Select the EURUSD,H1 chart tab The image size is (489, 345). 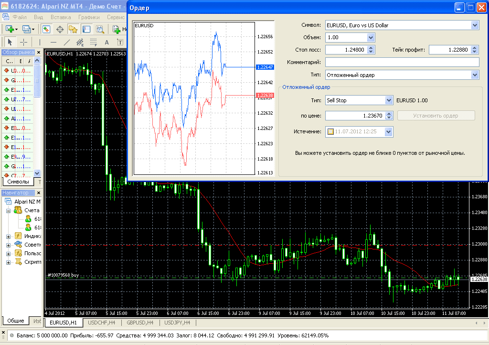64,323
